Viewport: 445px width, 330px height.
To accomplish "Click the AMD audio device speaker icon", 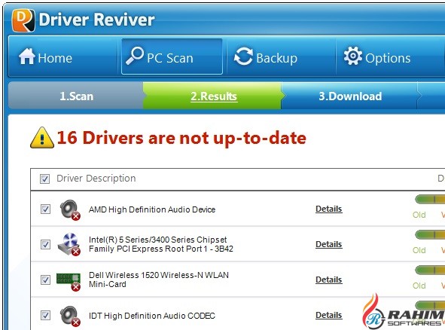I will [x=70, y=209].
